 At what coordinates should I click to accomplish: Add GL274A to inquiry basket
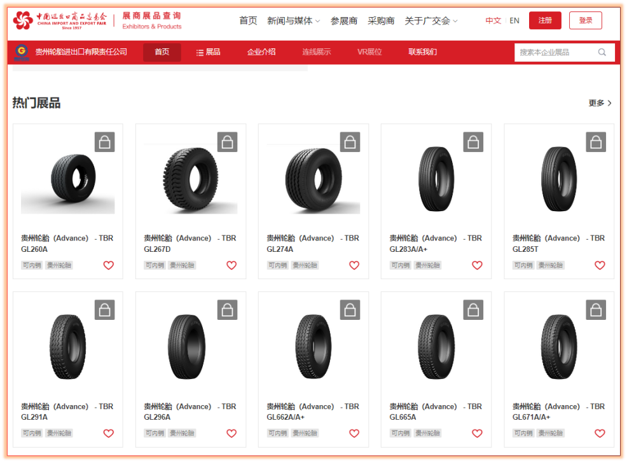tap(350, 142)
